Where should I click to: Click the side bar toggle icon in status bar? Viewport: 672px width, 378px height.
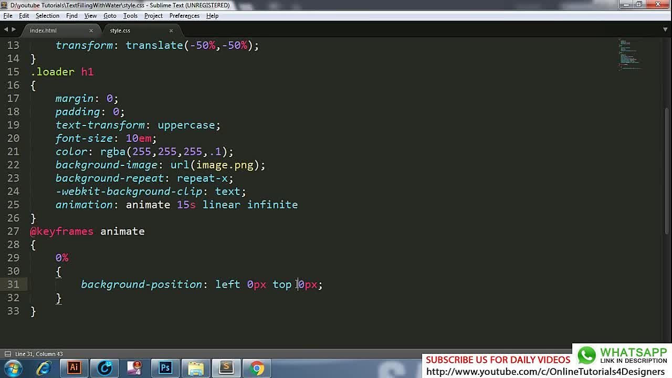pos(7,354)
